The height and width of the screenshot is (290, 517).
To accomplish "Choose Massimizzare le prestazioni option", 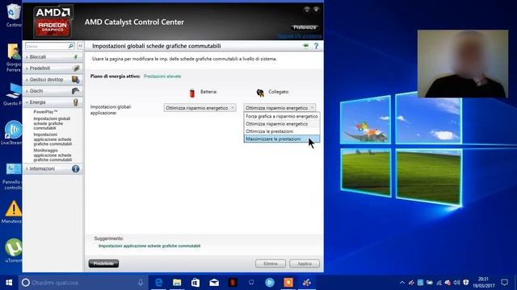I will click(282, 139).
